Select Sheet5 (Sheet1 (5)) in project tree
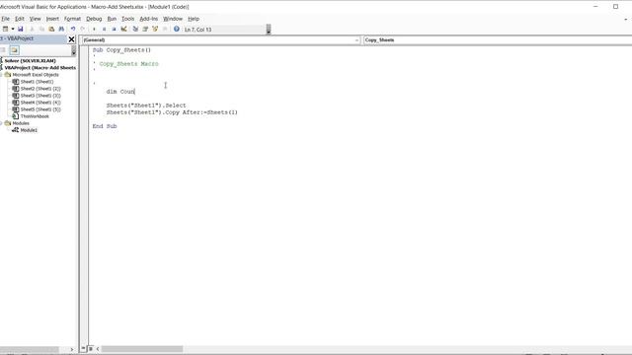The height and width of the screenshot is (355, 632). pos(40,109)
